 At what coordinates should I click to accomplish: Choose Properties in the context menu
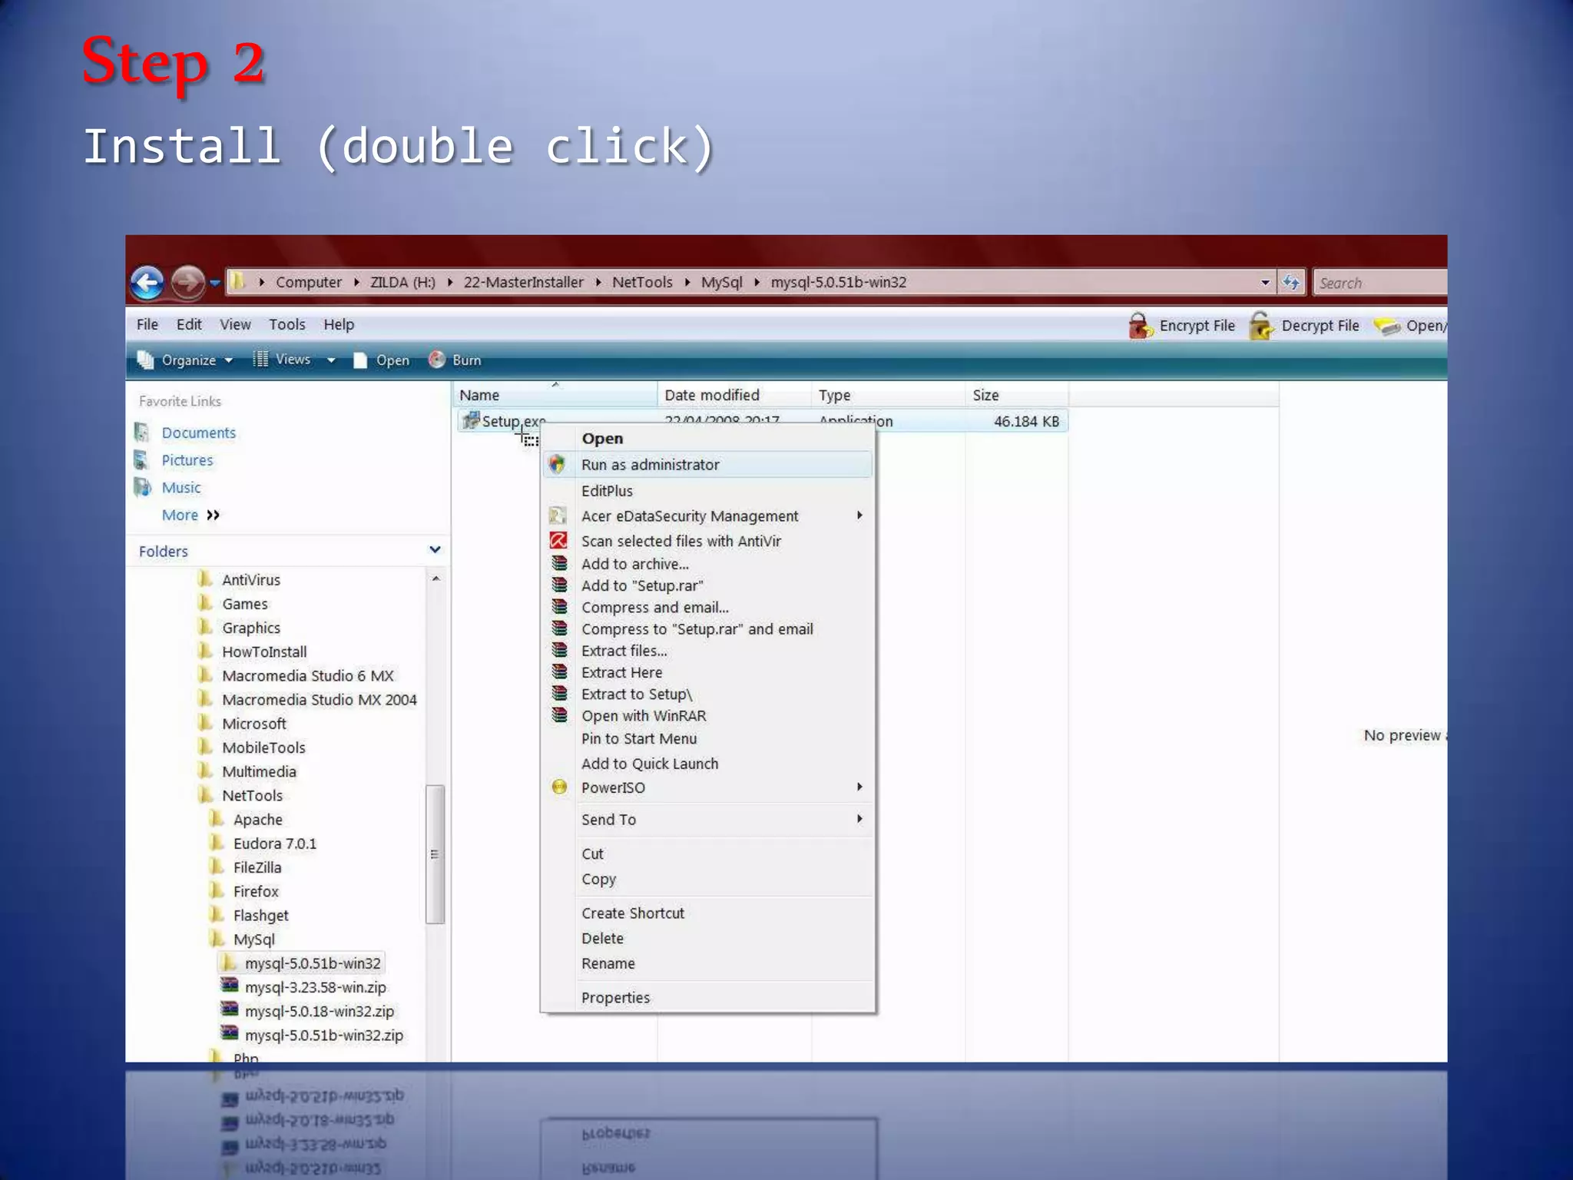tap(615, 997)
